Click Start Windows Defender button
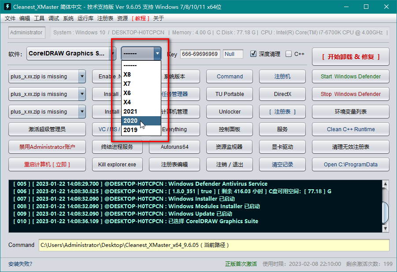 350,77
